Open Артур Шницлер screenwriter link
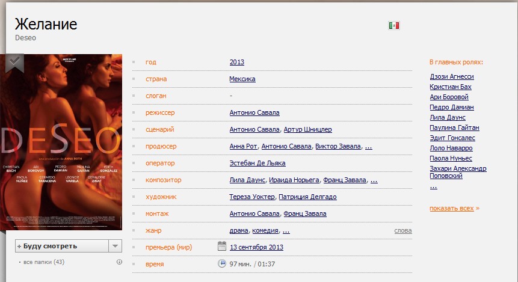Image resolution: width=518 pixels, height=282 pixels. tap(307, 129)
